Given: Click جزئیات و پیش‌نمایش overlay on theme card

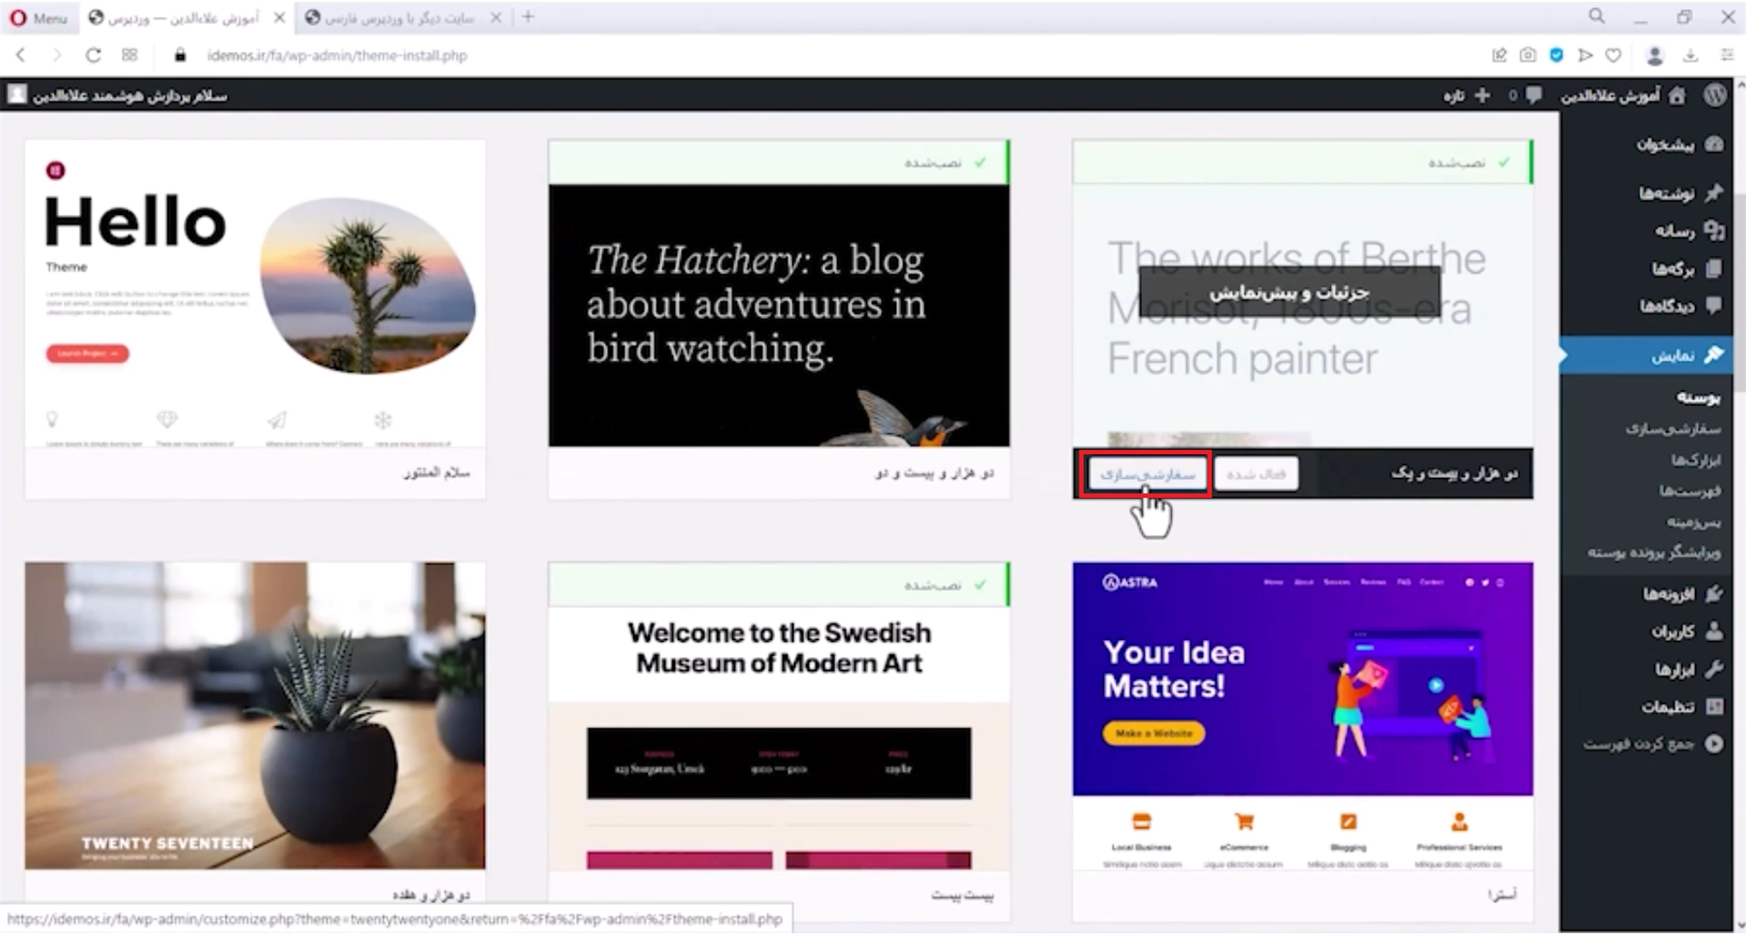Looking at the screenshot, I should pyautogui.click(x=1289, y=293).
